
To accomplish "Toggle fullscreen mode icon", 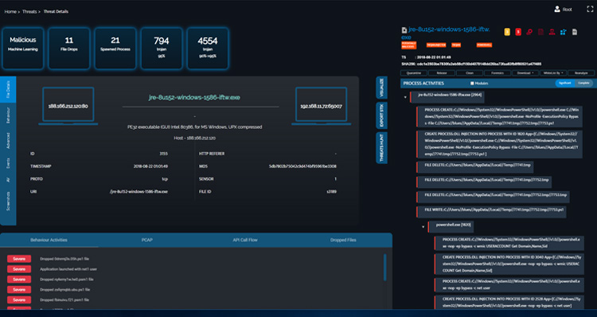I will point(590,9).
